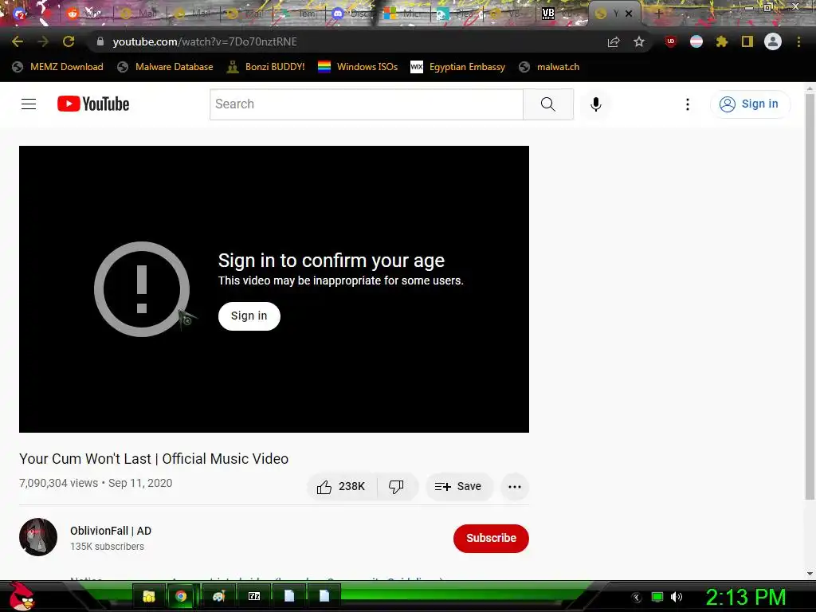Open YouTube settings three-dot menu
The height and width of the screenshot is (612, 816).
tap(688, 104)
